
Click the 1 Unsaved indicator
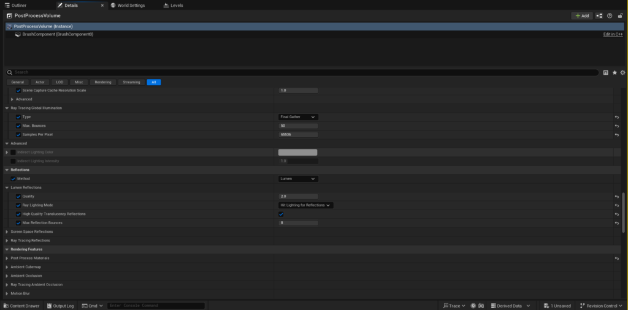[x=557, y=306]
